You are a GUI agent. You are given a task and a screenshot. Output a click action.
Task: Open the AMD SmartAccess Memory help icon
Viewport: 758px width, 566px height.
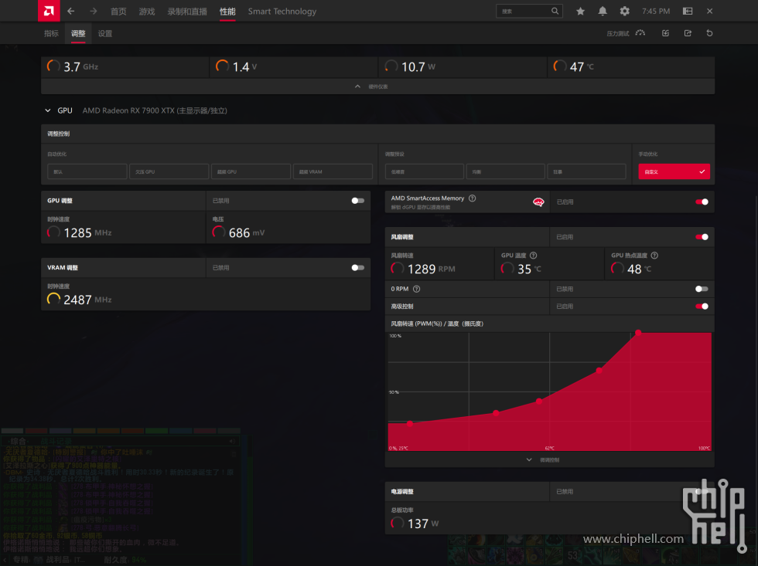click(473, 198)
